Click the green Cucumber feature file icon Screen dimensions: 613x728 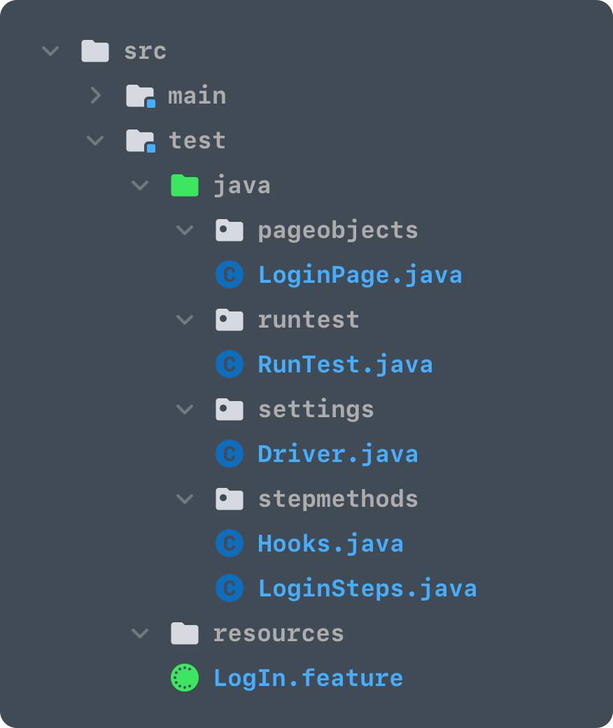click(x=185, y=678)
